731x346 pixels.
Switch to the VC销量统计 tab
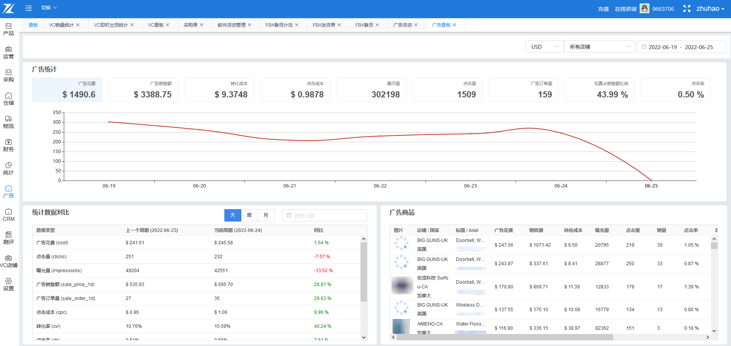(61, 25)
